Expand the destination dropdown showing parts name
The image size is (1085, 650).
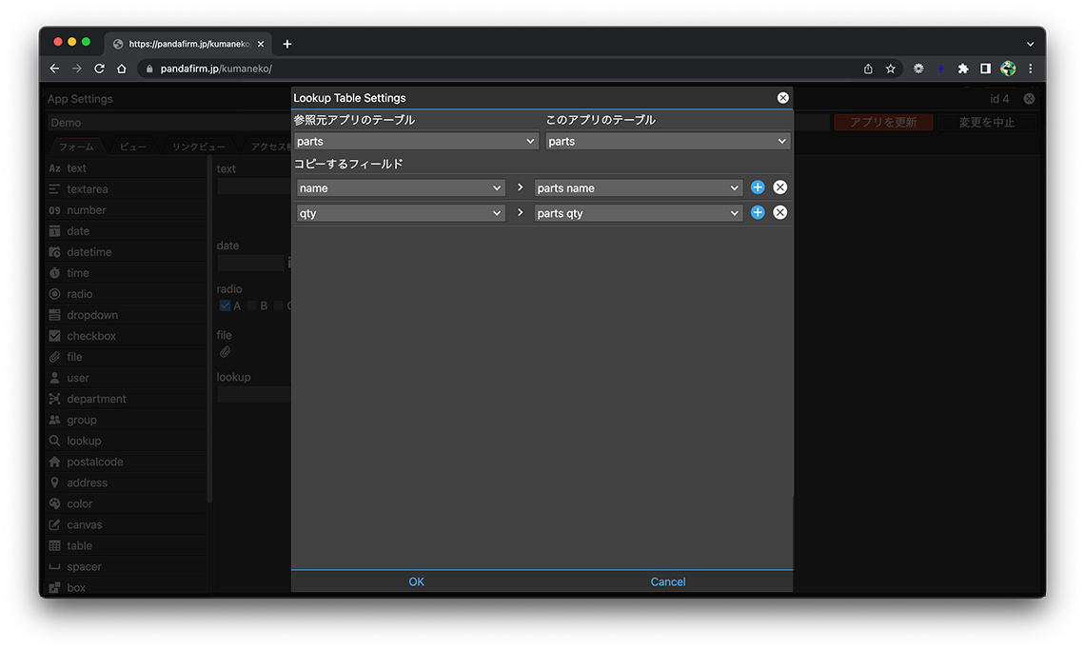click(x=638, y=188)
